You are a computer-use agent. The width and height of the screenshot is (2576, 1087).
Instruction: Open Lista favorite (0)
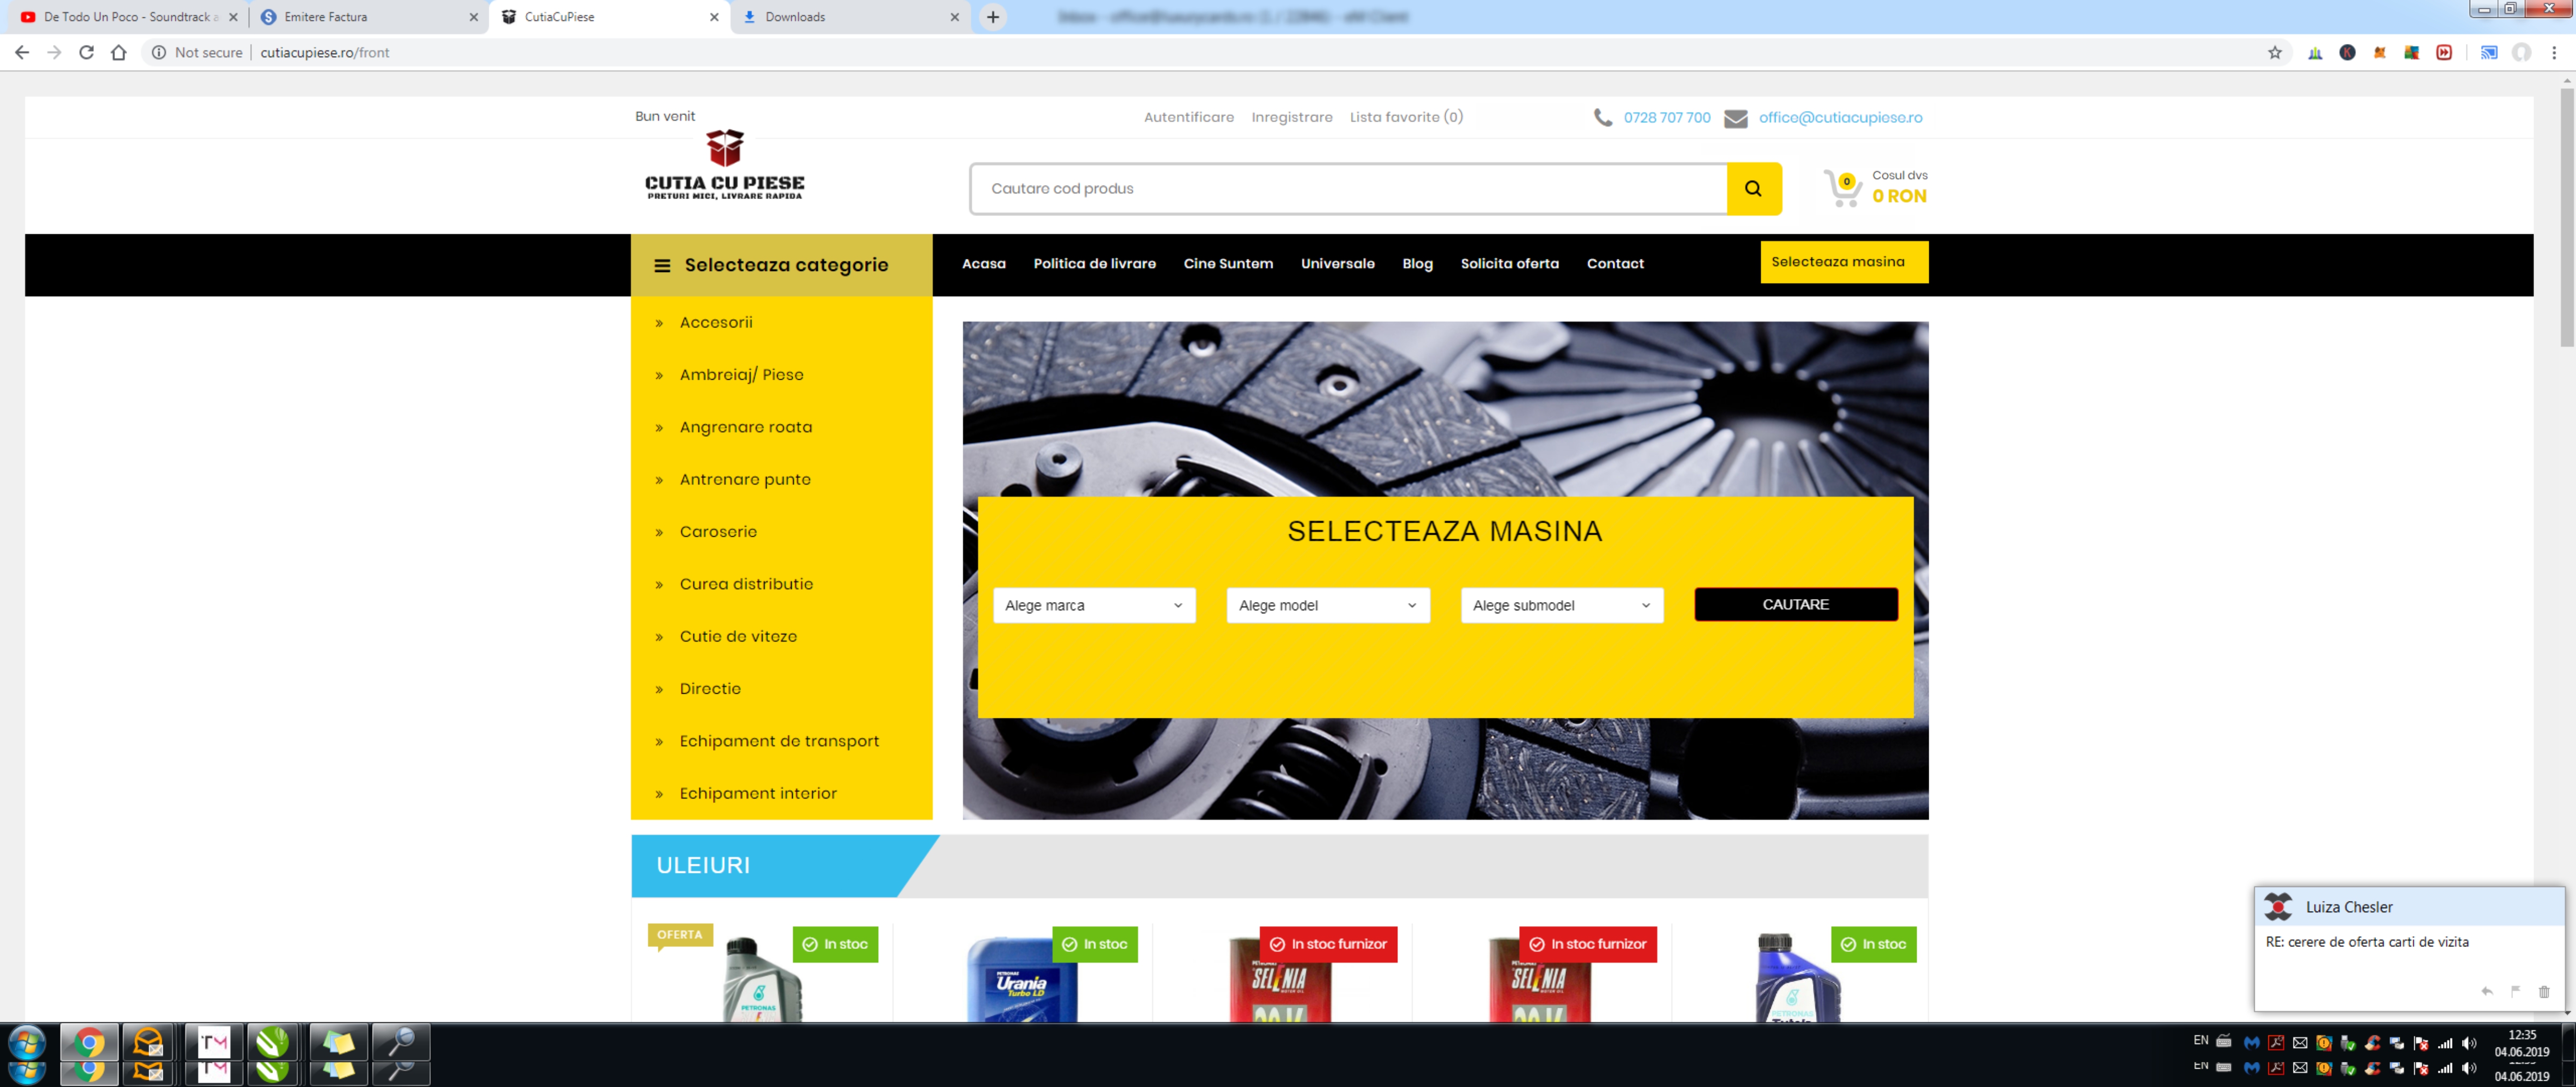coord(1406,118)
